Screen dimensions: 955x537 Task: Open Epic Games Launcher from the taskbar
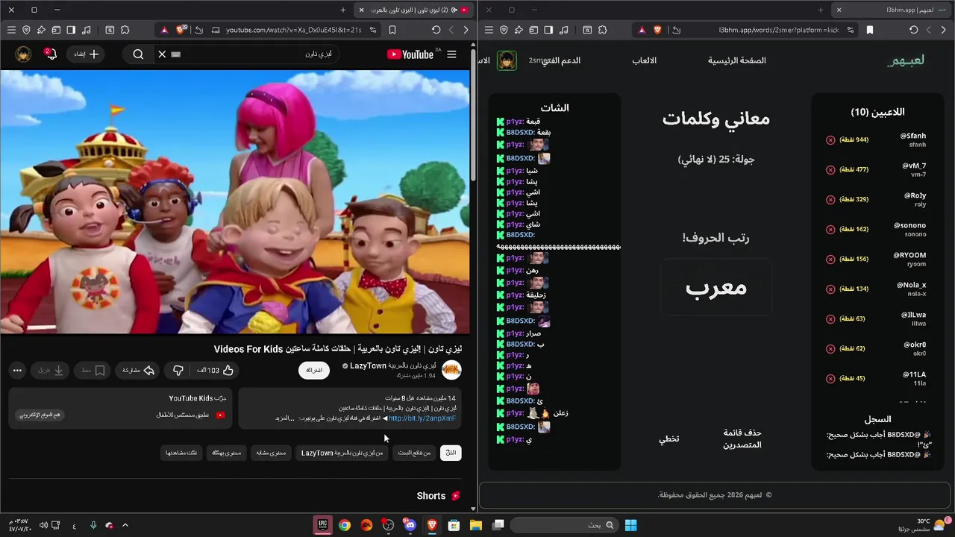(x=322, y=525)
